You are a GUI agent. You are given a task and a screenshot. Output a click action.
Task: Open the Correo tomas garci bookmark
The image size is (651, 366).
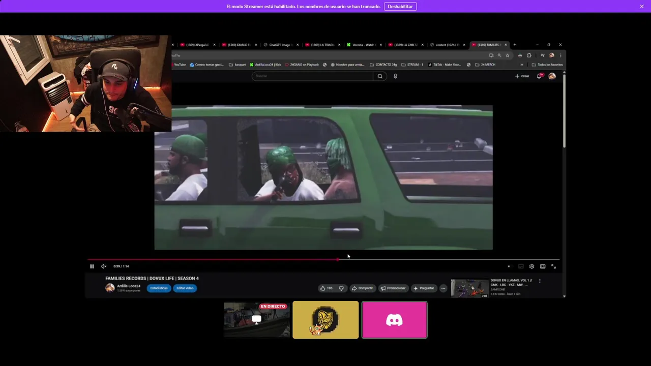pos(206,65)
